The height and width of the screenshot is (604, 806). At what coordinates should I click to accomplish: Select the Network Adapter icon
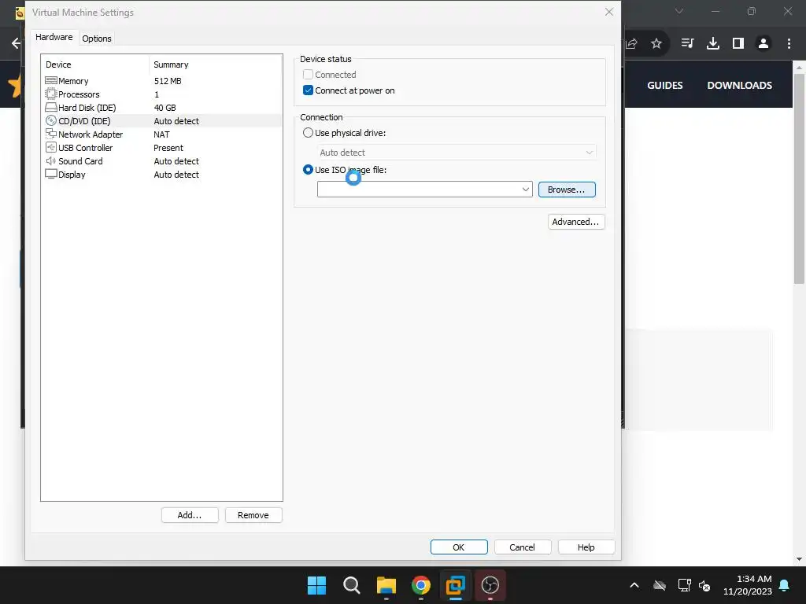pos(51,134)
